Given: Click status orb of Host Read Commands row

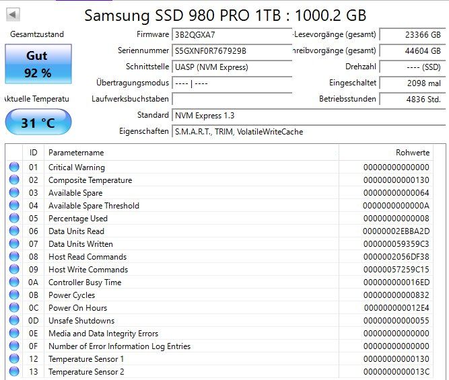Looking at the screenshot, I should [x=14, y=256].
